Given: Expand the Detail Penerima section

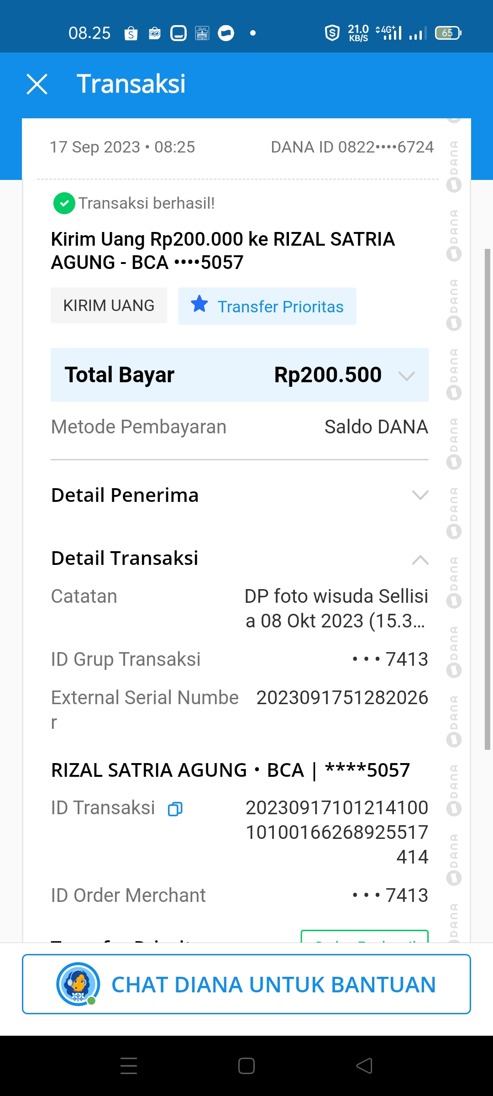Looking at the screenshot, I should click(x=420, y=495).
